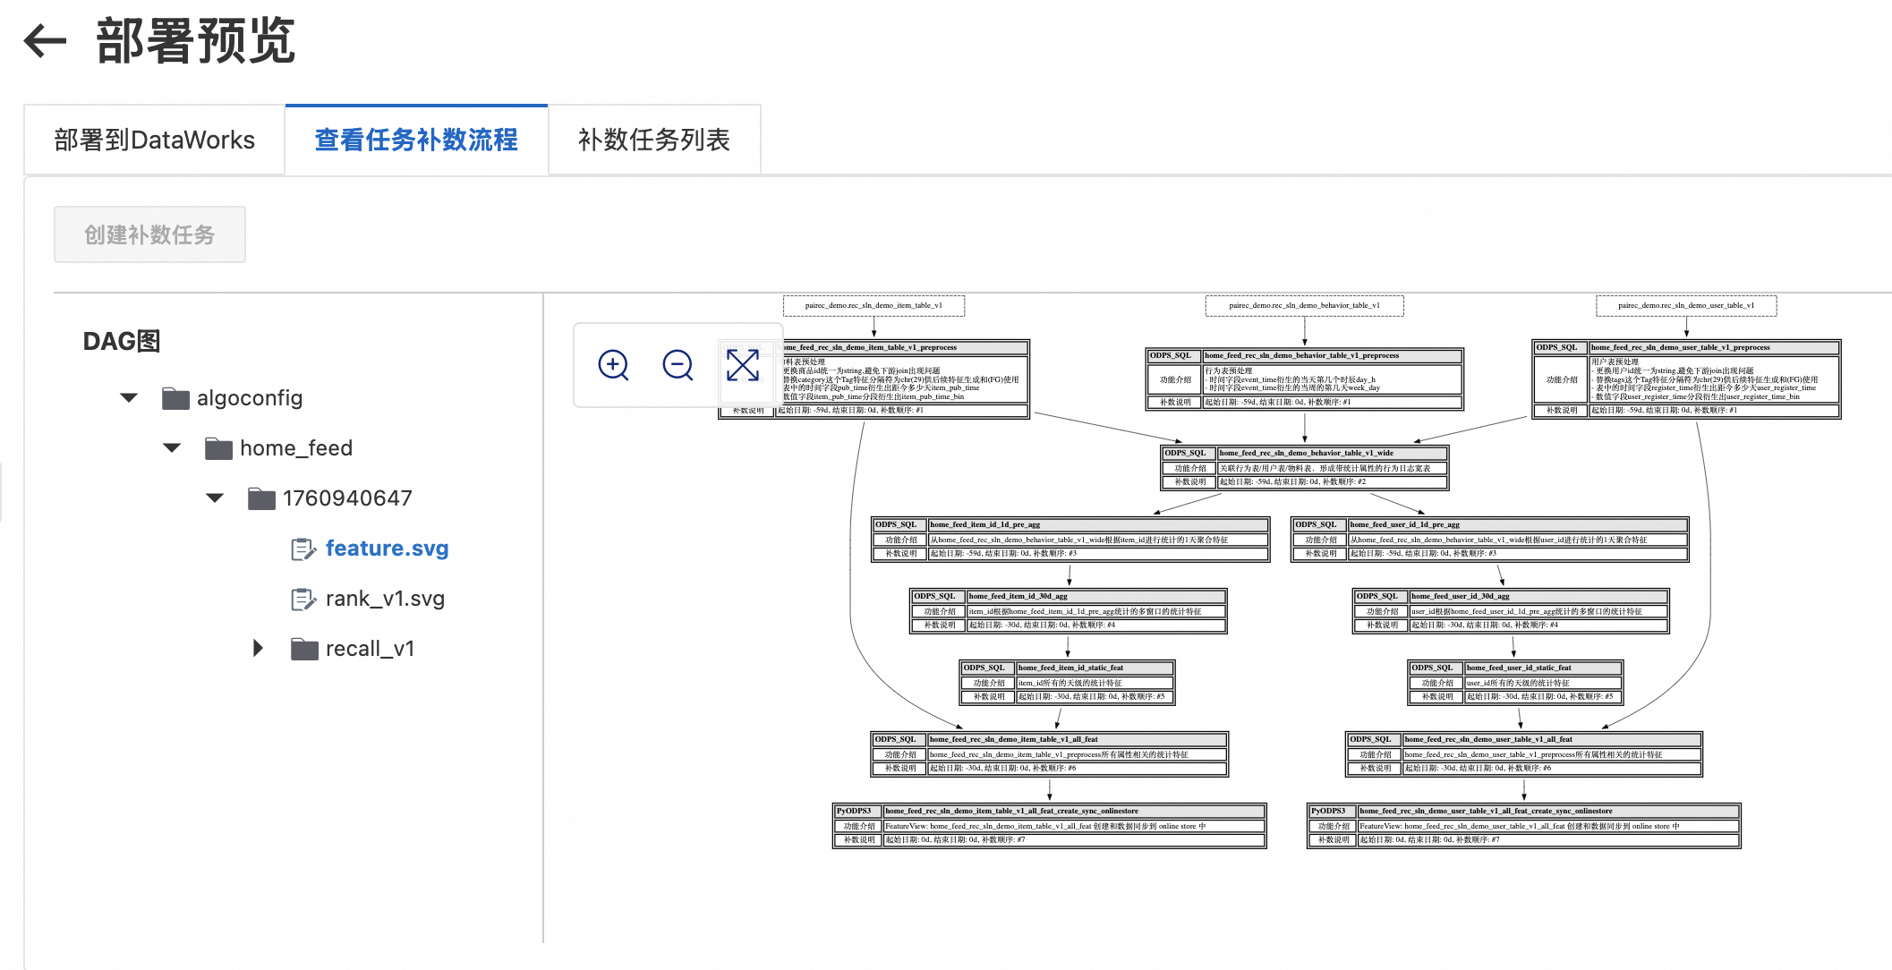Collapse the algoconfig tree node

coord(129,398)
